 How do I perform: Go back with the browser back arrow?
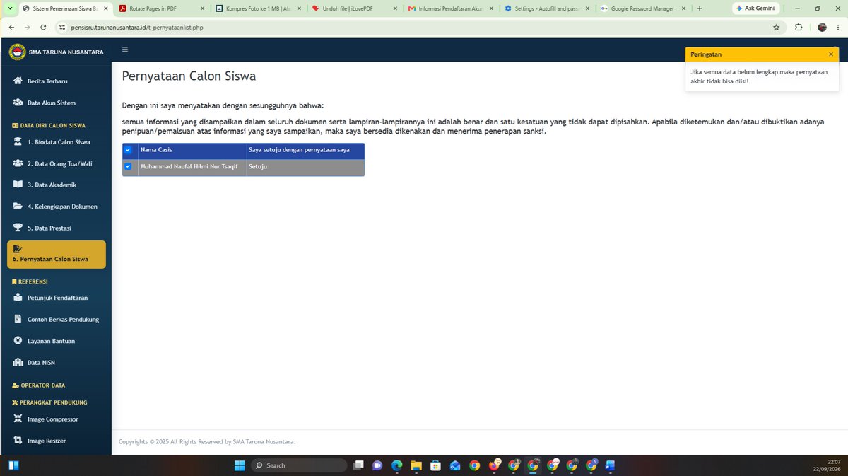12,28
